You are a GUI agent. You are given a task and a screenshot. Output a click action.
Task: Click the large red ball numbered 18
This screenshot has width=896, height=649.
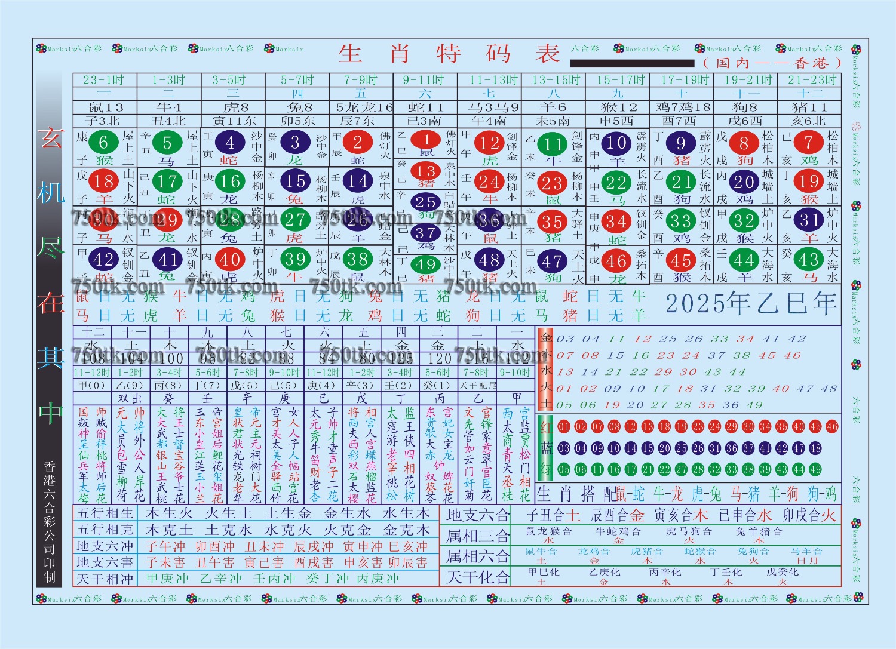coord(103,182)
